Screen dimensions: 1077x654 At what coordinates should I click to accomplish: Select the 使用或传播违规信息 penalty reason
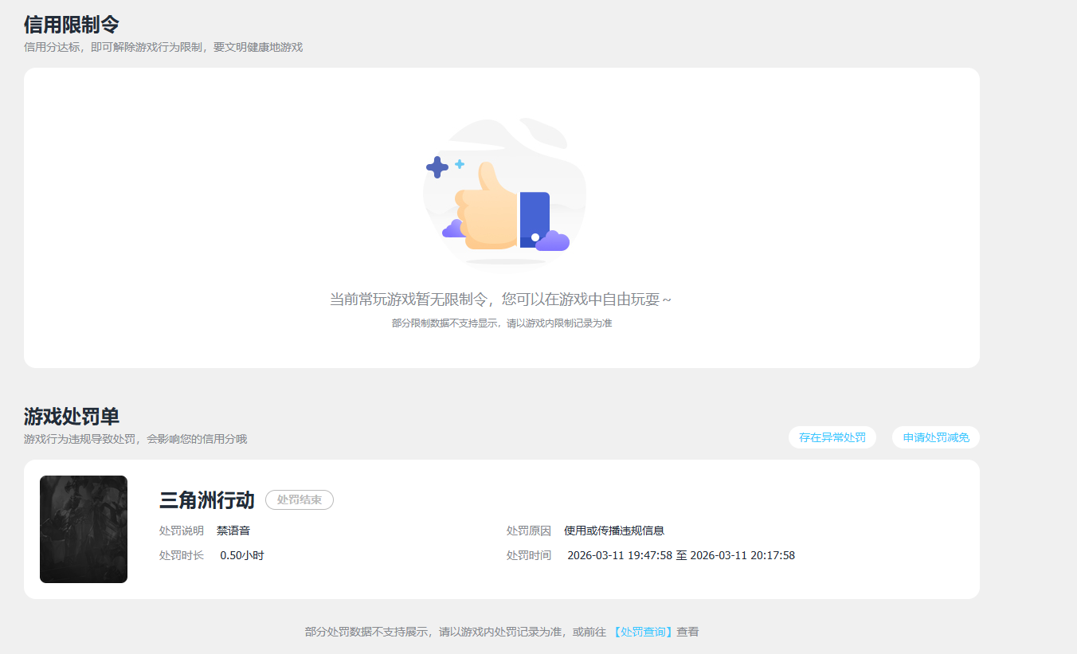pos(614,531)
